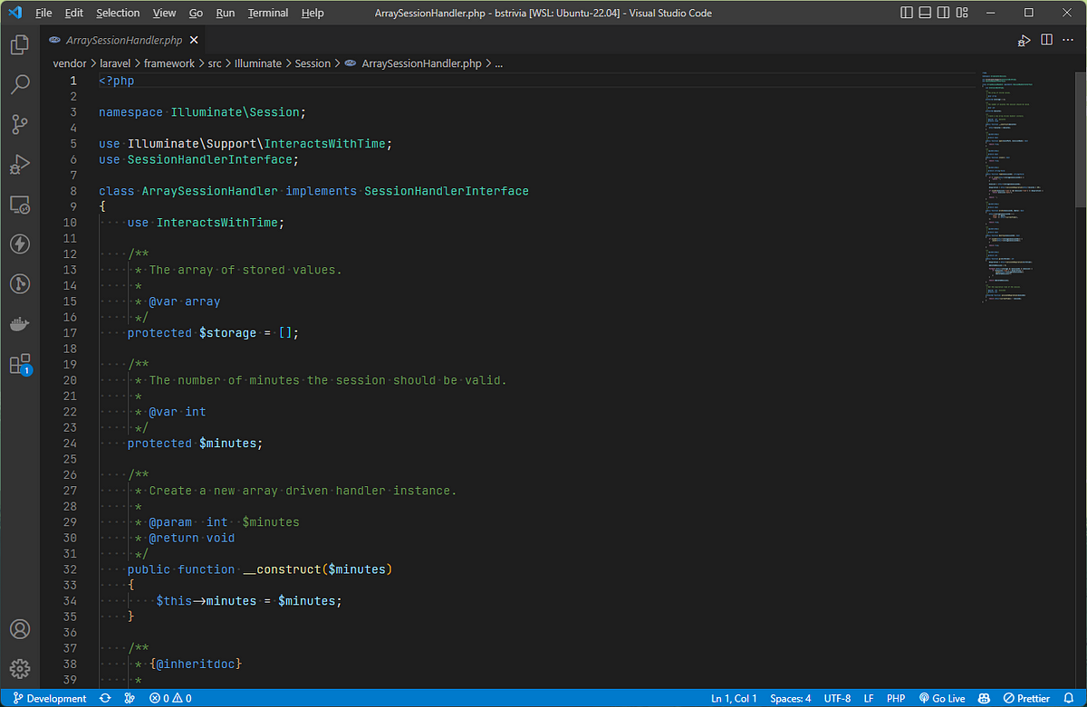Image resolution: width=1087 pixels, height=707 pixels.
Task: Click the feedback icon beside Go Live
Action: (983, 698)
